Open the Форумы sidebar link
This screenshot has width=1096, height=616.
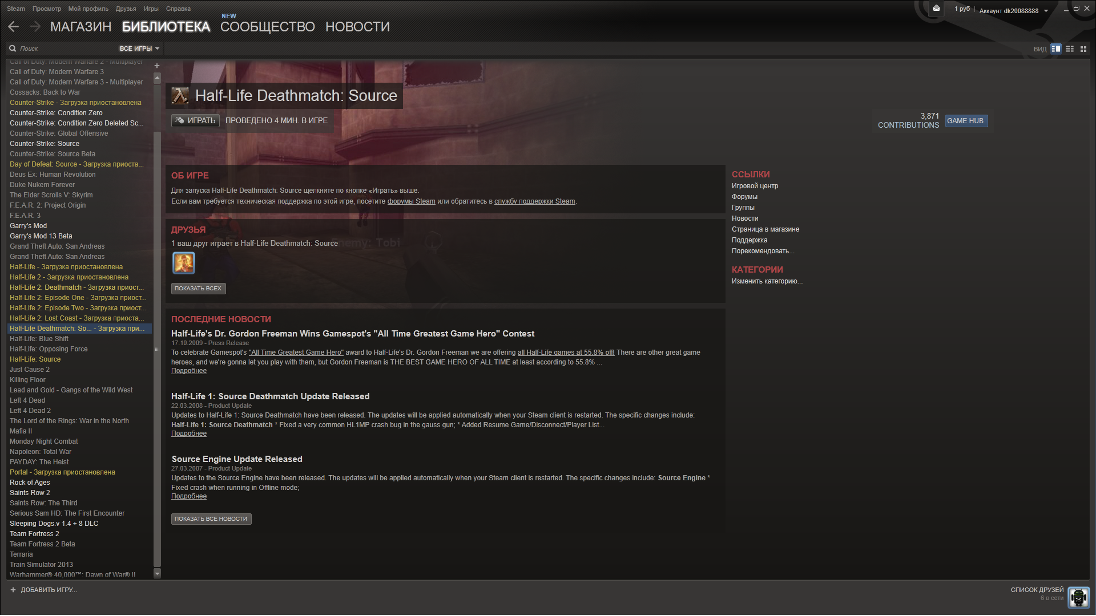click(744, 197)
